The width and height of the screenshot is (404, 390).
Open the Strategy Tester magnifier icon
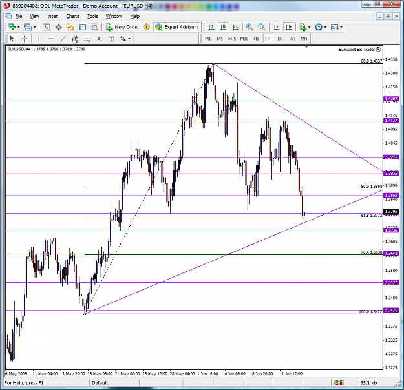click(94, 26)
